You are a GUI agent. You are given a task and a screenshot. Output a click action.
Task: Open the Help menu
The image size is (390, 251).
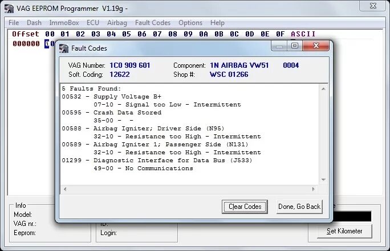217,23
